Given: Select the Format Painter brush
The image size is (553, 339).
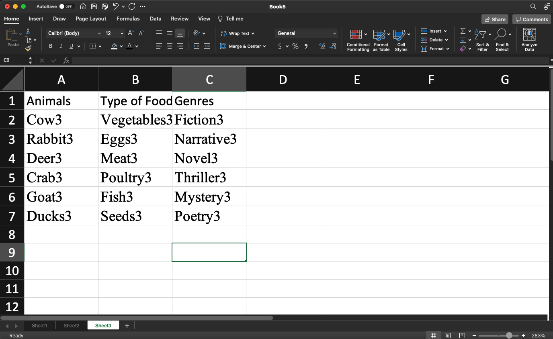Looking at the screenshot, I should pos(28,48).
